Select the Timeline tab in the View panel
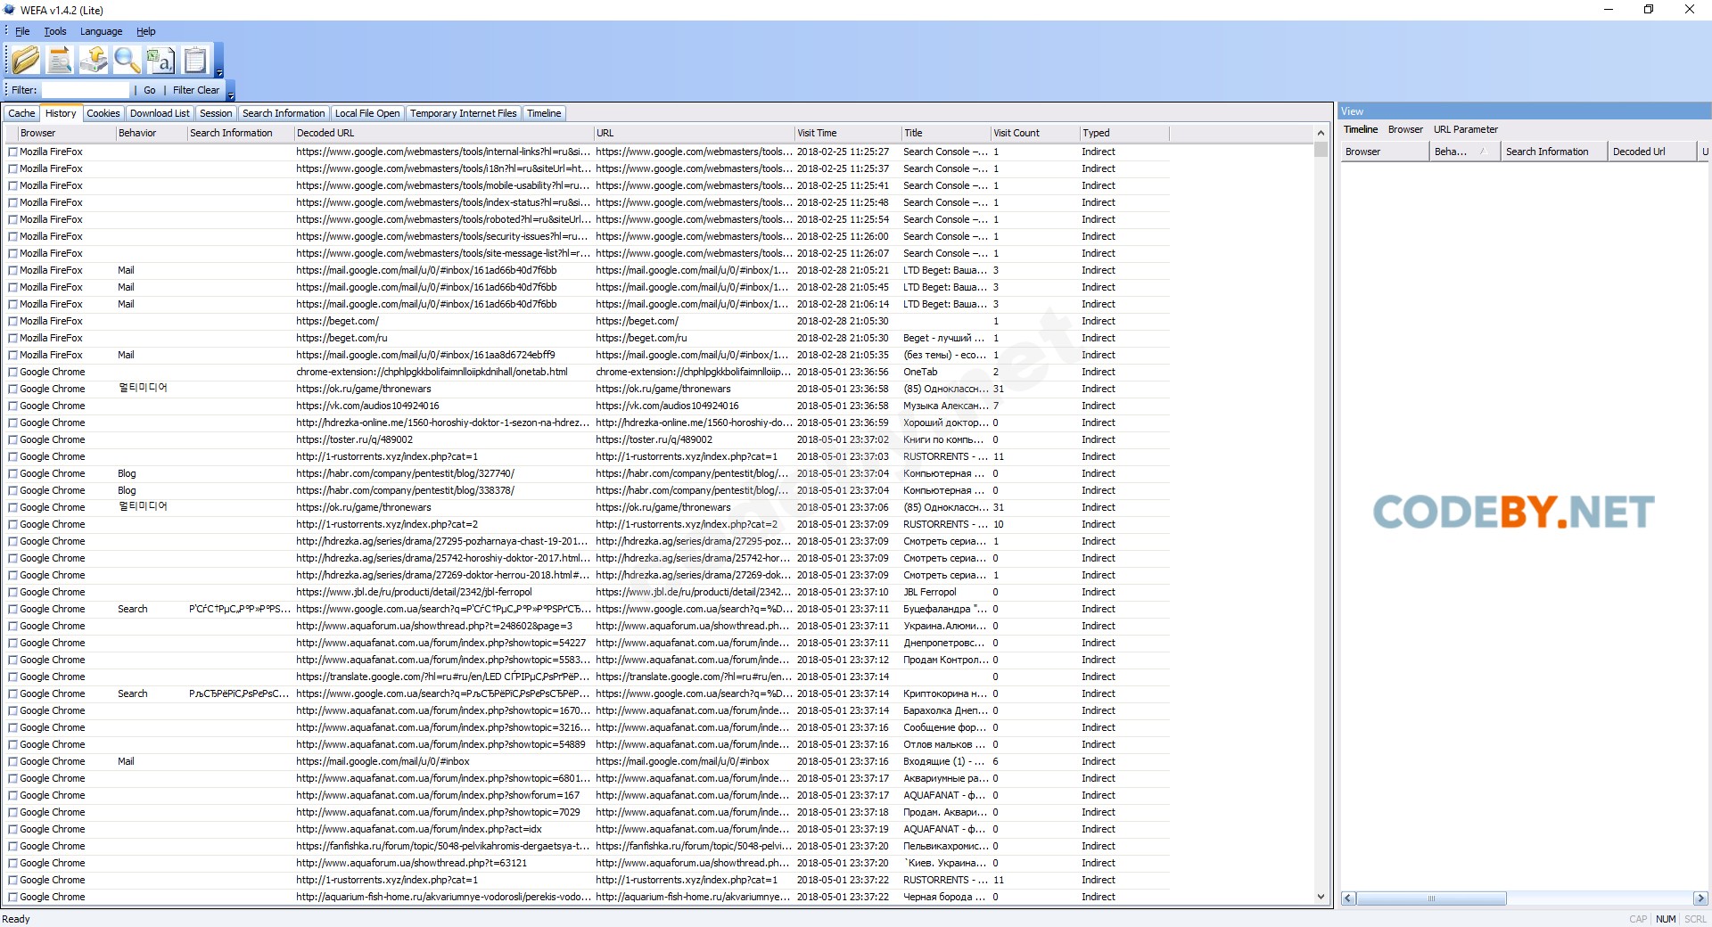This screenshot has width=1712, height=927. coord(1361,129)
